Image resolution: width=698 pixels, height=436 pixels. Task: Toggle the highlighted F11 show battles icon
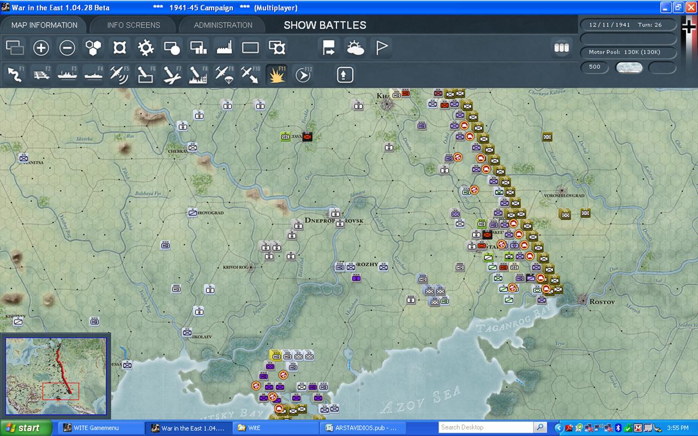click(x=277, y=75)
